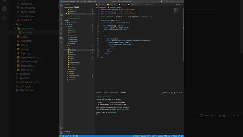243x137 pixels.
Task: Open the terminal launch profile dropdown arrow
Action: 169,93
